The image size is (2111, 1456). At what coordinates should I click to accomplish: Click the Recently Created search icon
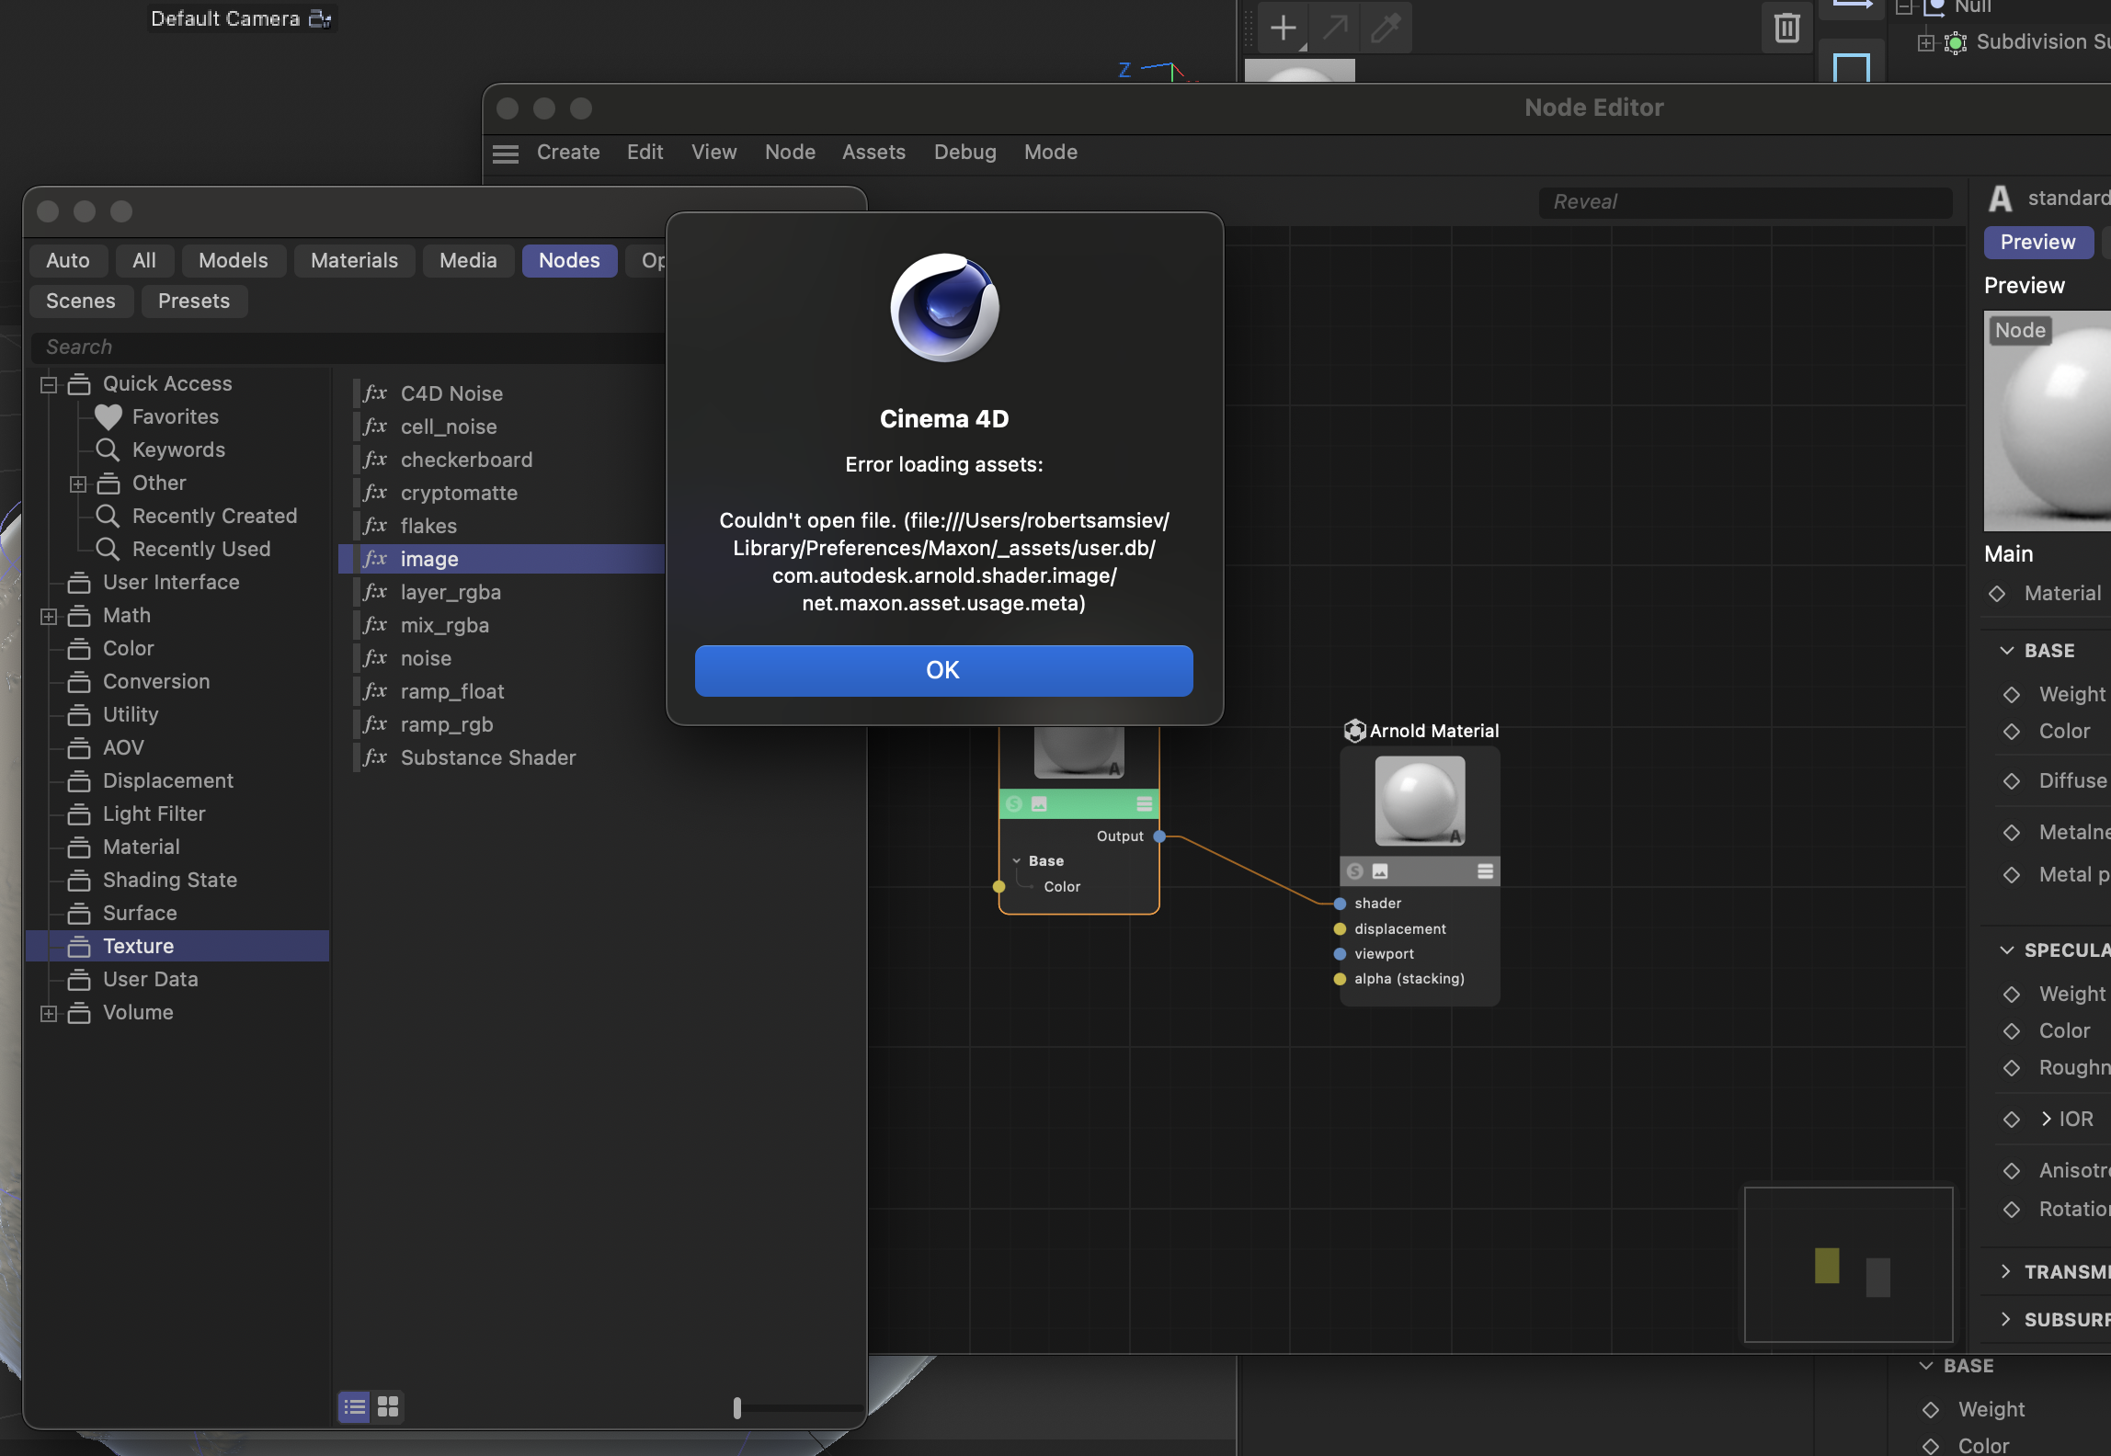(x=108, y=516)
